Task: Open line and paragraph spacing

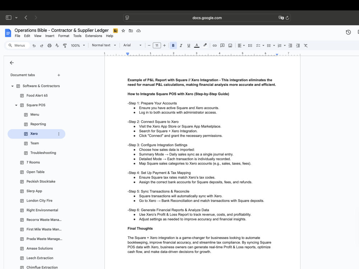Action: [250, 46]
